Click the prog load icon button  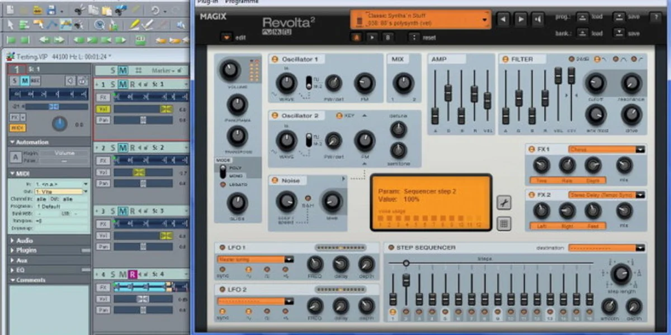[583, 17]
